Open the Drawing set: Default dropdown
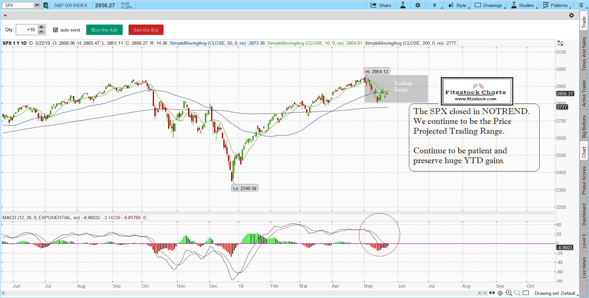This screenshot has width=589, height=298. click(x=556, y=293)
